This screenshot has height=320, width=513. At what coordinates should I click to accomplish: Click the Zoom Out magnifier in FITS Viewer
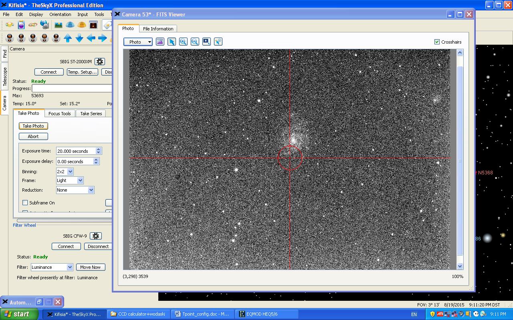pos(195,42)
